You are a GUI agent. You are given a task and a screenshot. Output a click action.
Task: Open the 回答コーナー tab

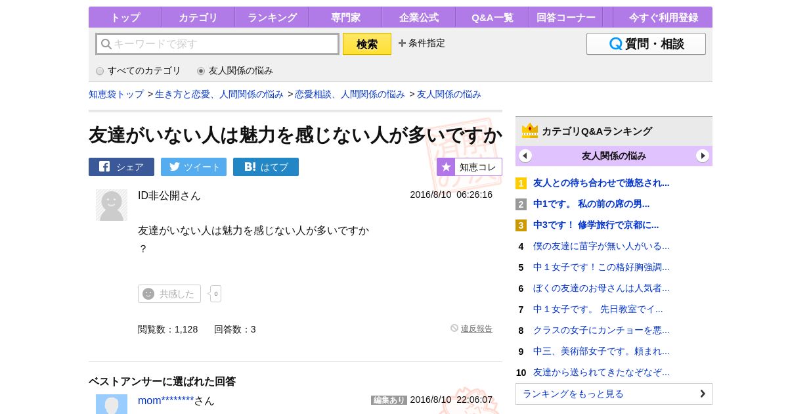(565, 17)
